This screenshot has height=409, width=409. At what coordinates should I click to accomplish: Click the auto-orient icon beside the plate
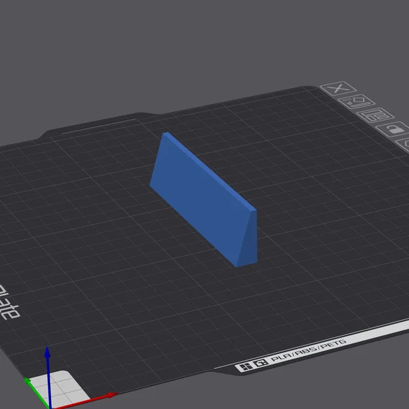point(356,101)
